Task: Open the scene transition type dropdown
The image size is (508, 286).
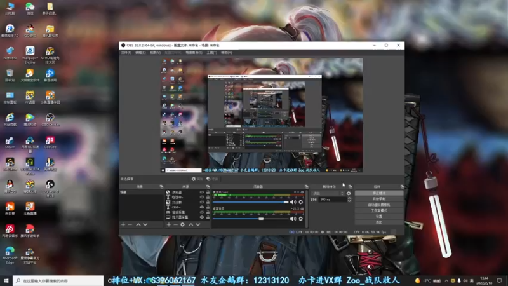Action: 328,193
